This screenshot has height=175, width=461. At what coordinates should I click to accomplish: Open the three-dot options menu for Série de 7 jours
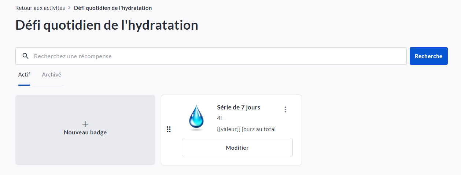(x=285, y=109)
